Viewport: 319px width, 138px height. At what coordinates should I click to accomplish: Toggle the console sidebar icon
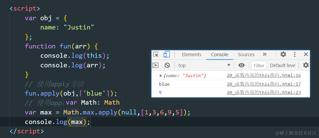[155, 65]
